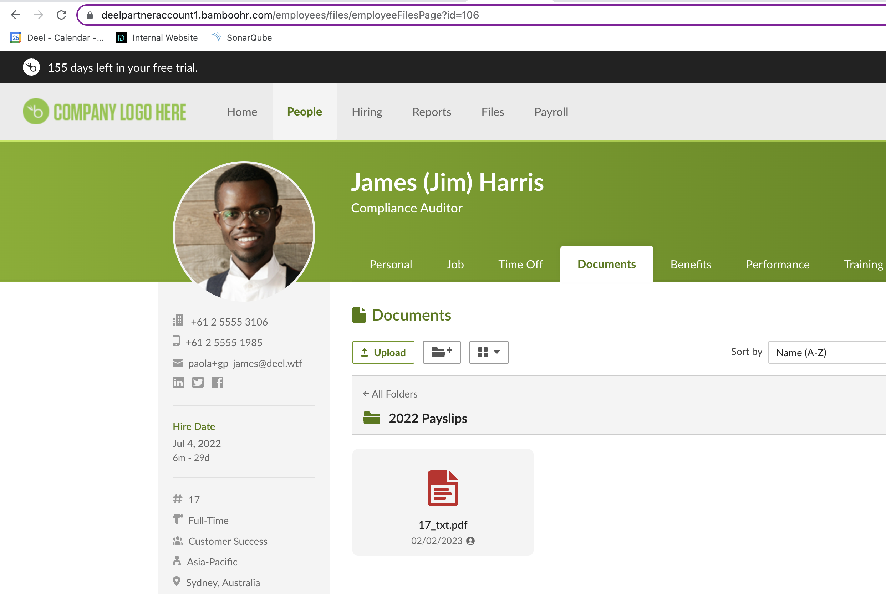Open the 17_txt.pdf file icon

(x=443, y=488)
